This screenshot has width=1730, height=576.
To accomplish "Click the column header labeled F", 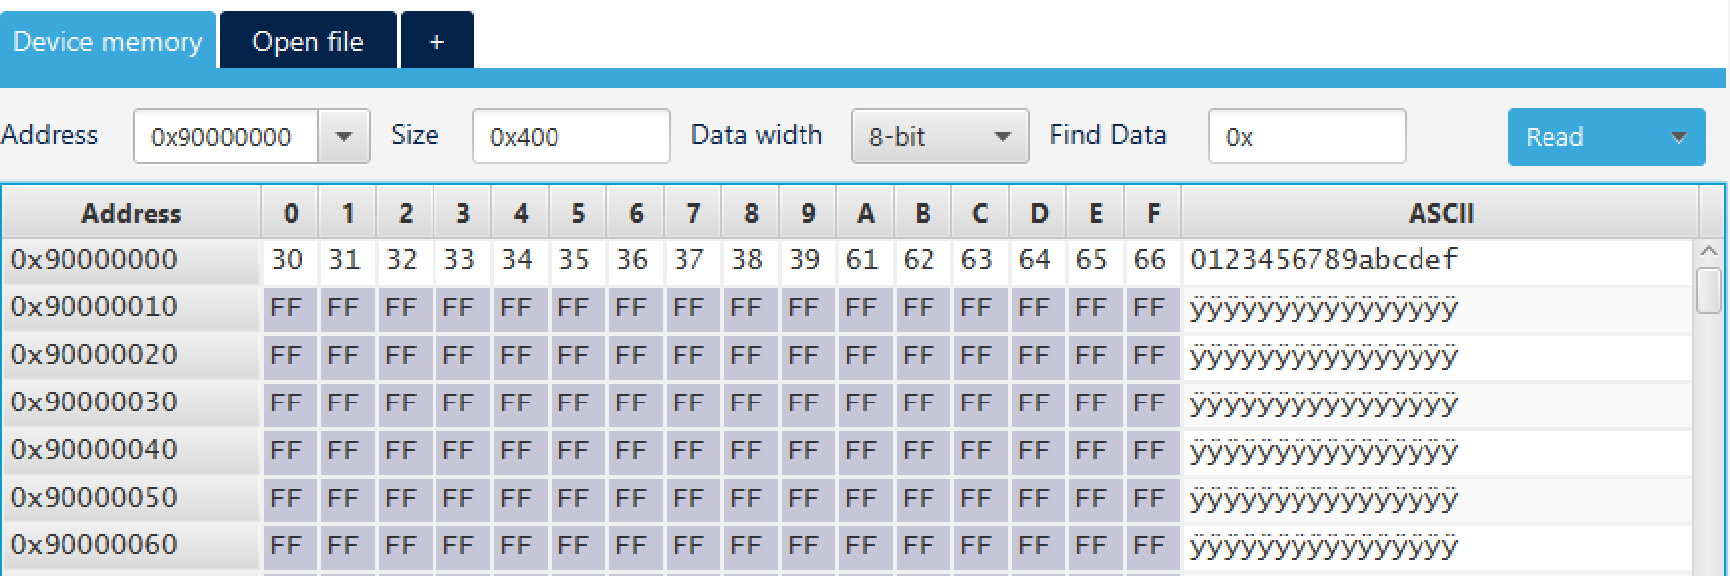I will pos(1152,213).
